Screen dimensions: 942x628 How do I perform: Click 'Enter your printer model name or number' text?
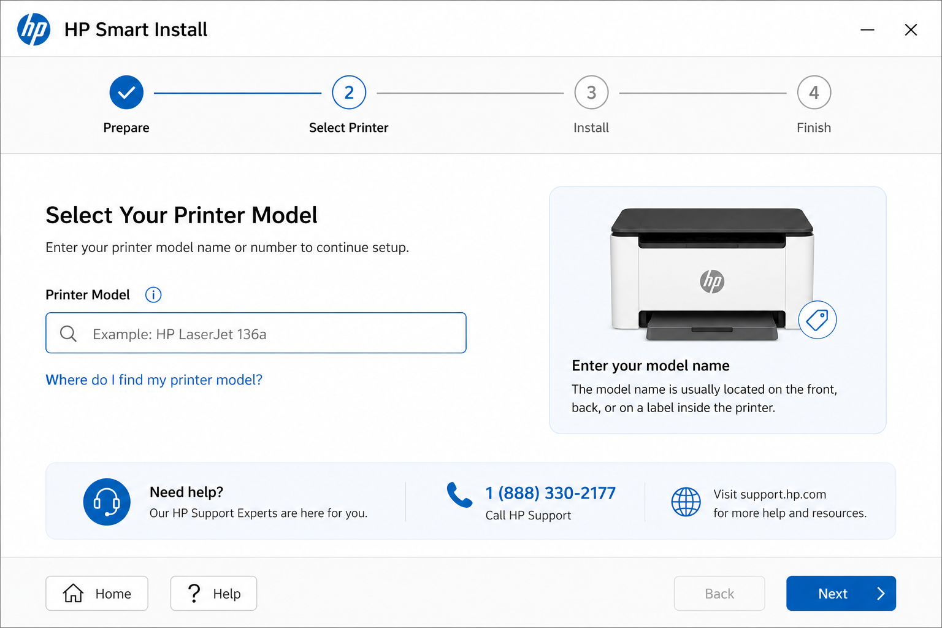(x=227, y=247)
